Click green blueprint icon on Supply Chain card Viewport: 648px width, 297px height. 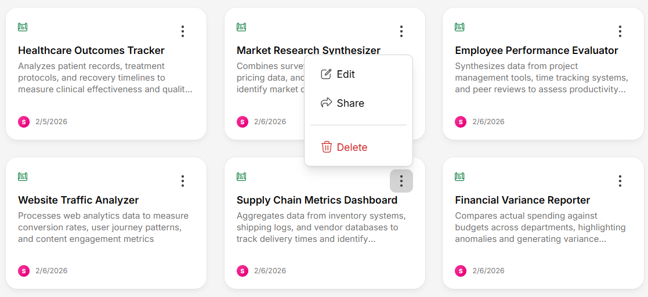tap(242, 176)
